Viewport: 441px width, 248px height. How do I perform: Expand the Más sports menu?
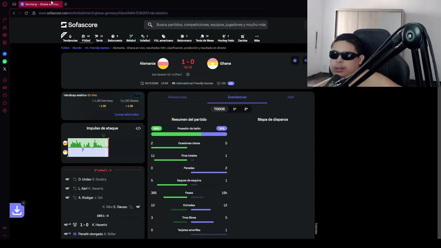click(x=257, y=38)
